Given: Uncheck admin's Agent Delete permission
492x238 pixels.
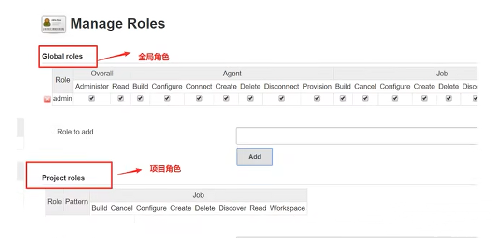Looking at the screenshot, I should (250, 98).
